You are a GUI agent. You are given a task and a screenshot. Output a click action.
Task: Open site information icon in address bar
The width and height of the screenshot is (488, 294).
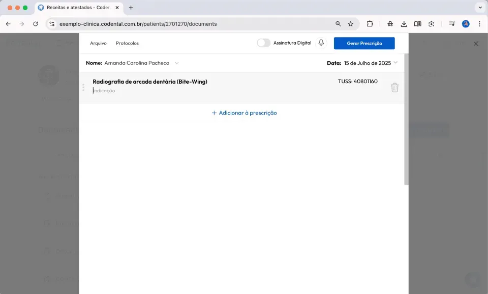coord(52,24)
